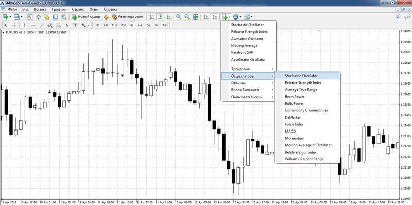Switch timeframe to D1
The height and width of the screenshot is (205, 412).
click(148, 25)
